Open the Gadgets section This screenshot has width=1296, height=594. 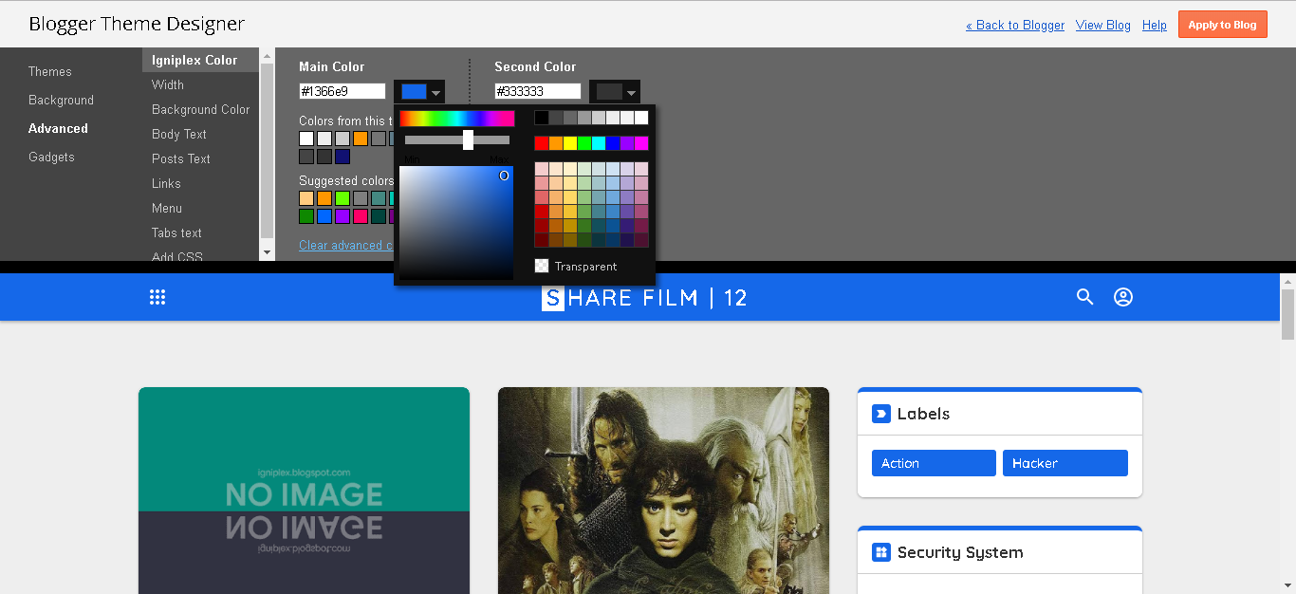[51, 157]
